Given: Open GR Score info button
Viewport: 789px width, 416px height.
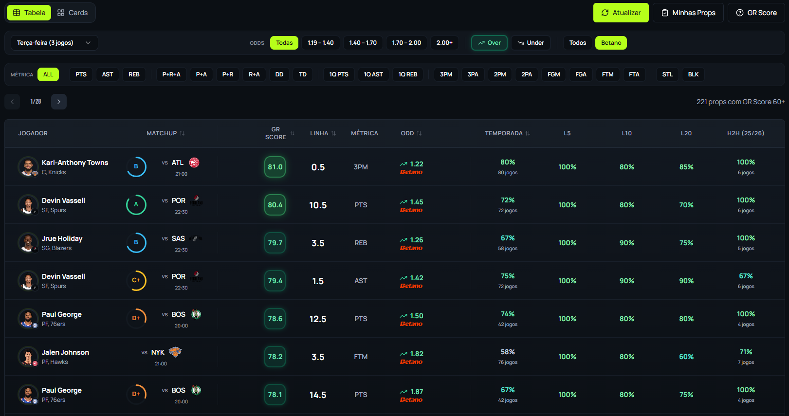Looking at the screenshot, I should pyautogui.click(x=756, y=13).
